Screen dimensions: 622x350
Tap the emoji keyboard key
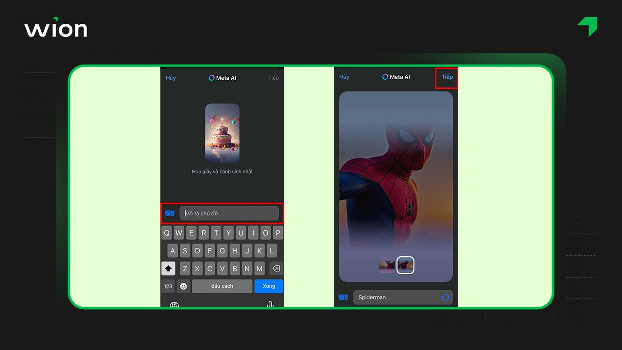(183, 286)
